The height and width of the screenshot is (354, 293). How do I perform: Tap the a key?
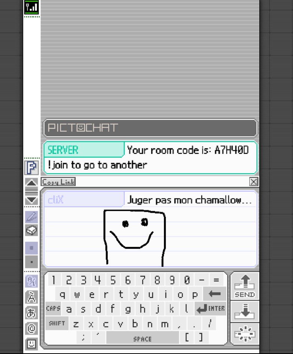pos(69,309)
